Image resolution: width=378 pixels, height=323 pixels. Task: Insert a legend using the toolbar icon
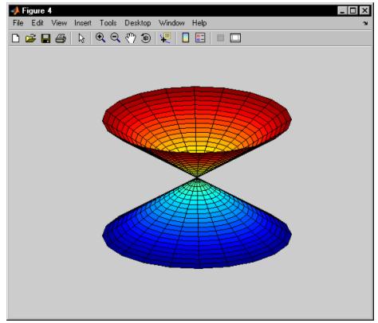[x=200, y=38]
